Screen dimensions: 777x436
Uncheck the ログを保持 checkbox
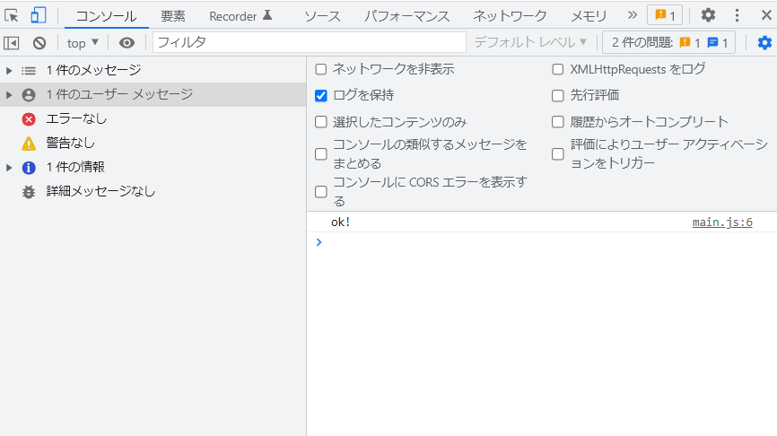pos(321,95)
